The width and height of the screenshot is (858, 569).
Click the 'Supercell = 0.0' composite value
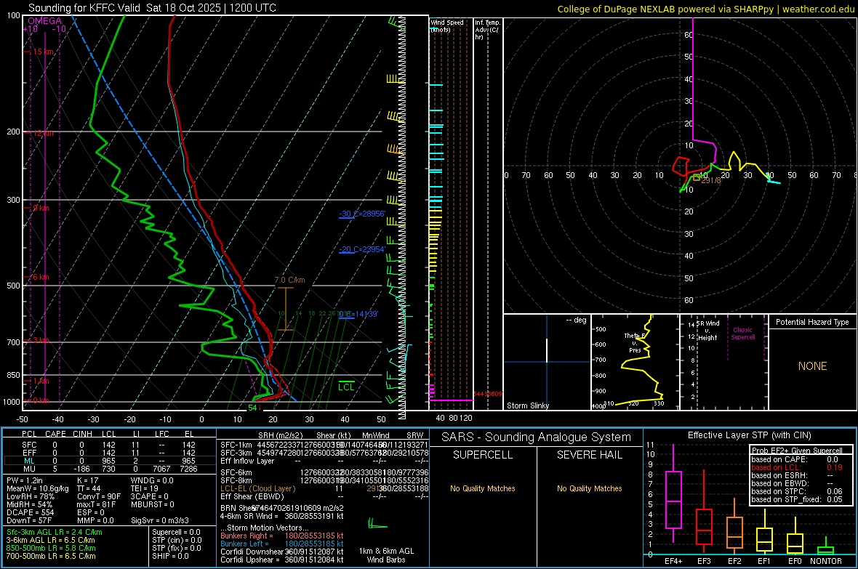[x=176, y=532]
